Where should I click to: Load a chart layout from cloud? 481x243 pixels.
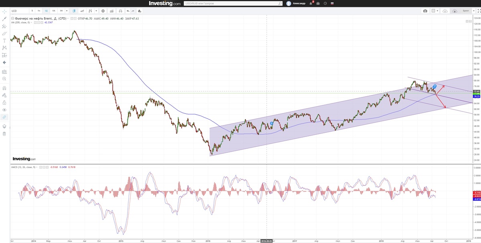click(445, 11)
